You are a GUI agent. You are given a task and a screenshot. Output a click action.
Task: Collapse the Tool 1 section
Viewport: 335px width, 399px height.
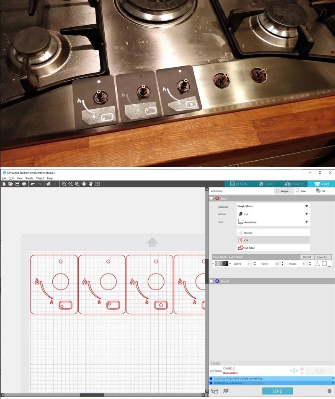[211, 198]
